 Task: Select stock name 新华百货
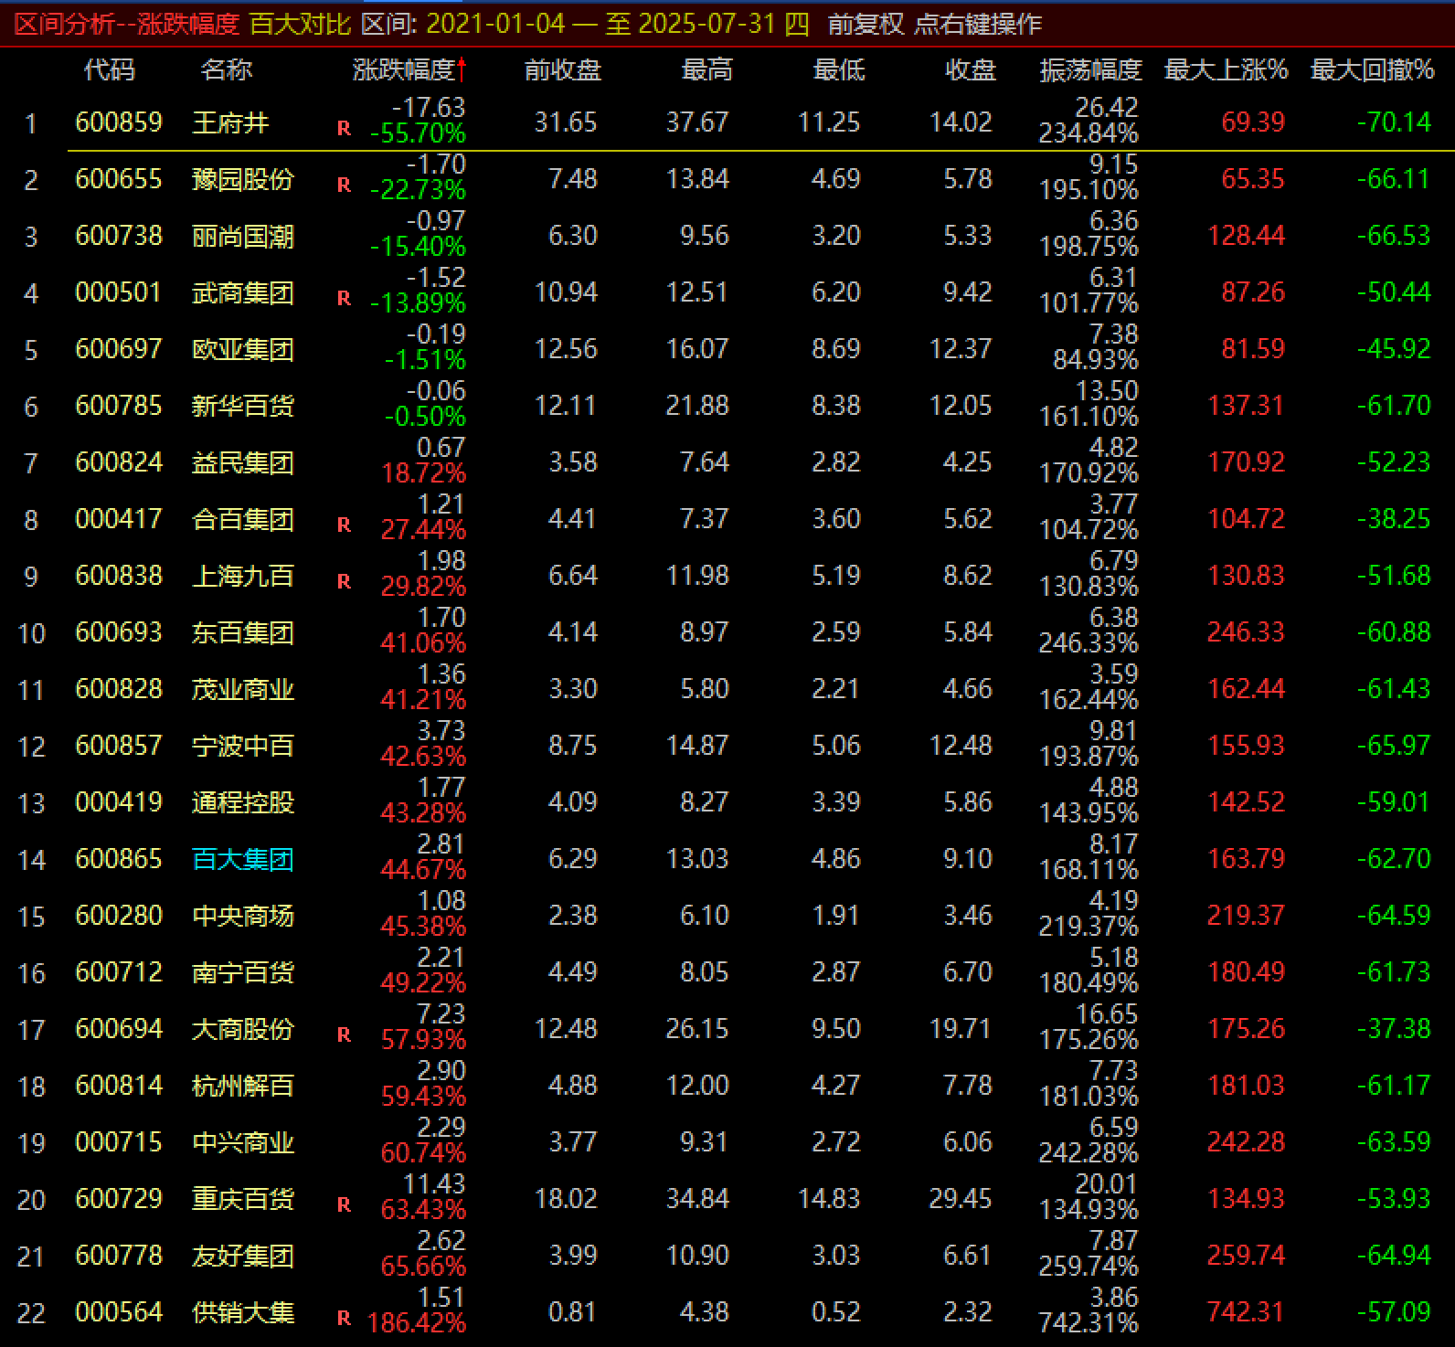[x=243, y=406]
